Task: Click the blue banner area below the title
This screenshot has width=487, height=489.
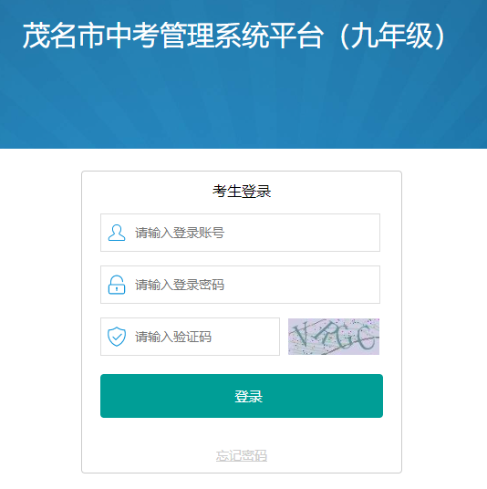Action: [243, 103]
